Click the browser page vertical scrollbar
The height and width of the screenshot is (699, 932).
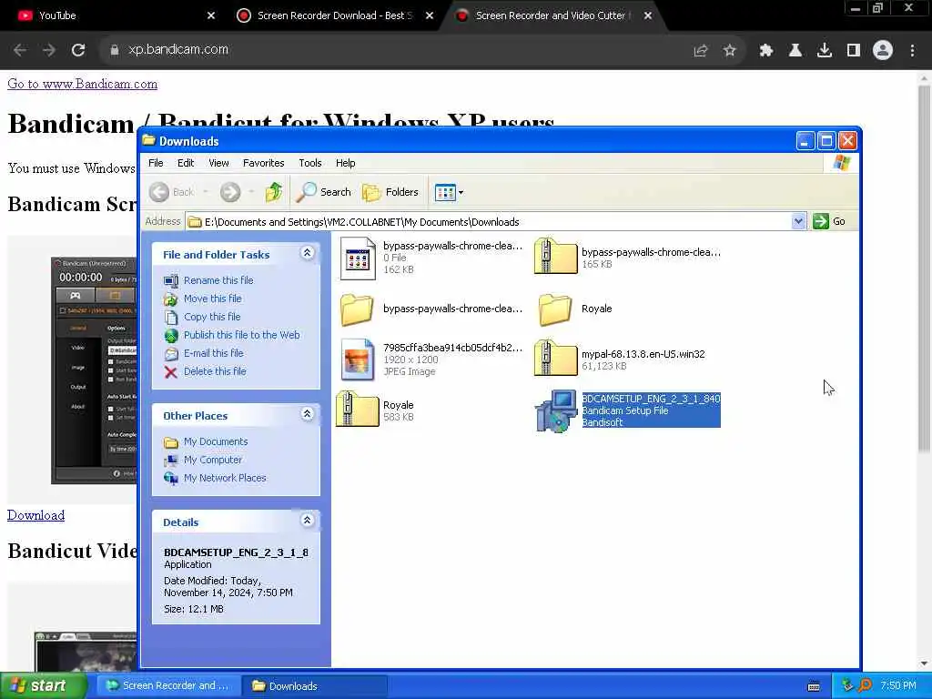tap(924, 269)
